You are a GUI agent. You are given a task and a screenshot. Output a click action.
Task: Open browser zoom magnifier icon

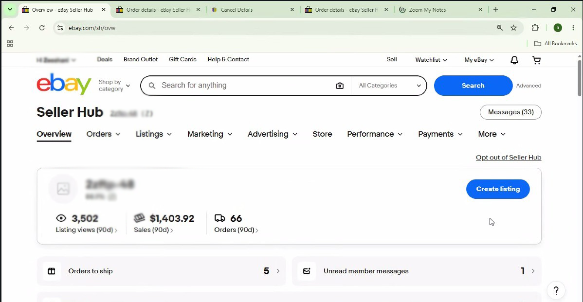(500, 28)
